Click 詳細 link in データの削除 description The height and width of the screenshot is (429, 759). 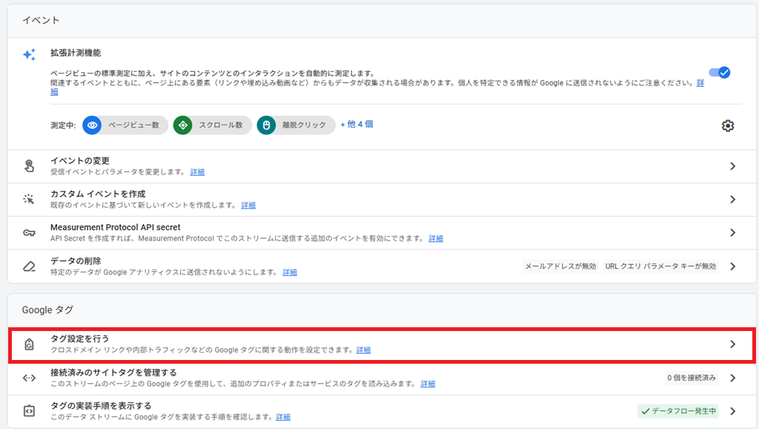pyautogui.click(x=289, y=272)
